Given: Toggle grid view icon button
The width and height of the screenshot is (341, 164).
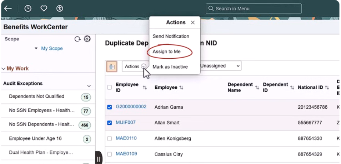Looking at the screenshot, I should coord(112,66).
